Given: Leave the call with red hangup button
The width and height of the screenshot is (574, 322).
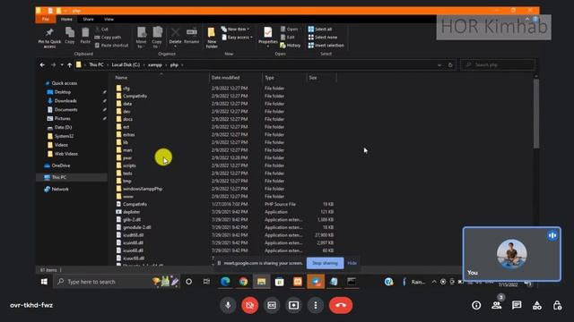Looking at the screenshot, I should click(x=341, y=305).
